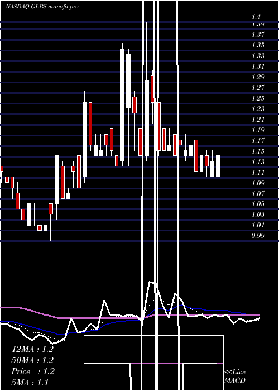
Task: Select the Price : 1.2 readout
Action: click(x=32, y=371)
